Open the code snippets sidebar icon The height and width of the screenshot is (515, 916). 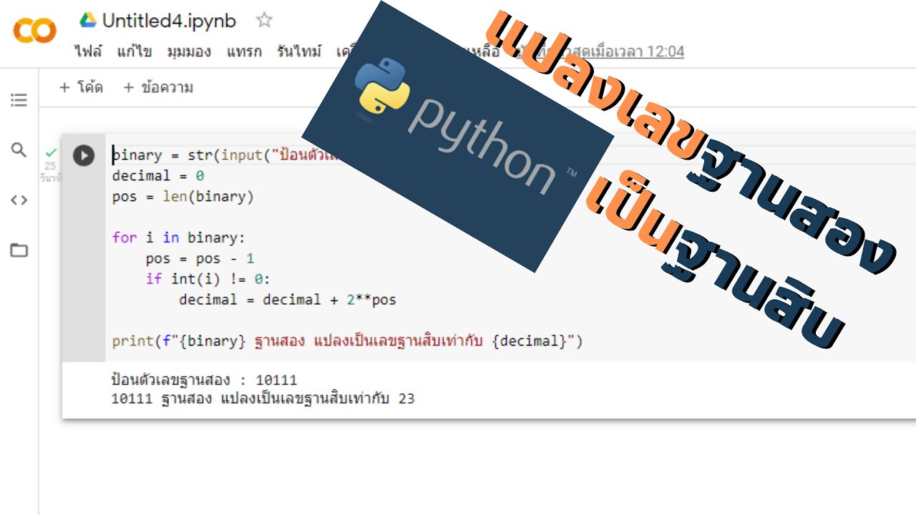(x=19, y=200)
